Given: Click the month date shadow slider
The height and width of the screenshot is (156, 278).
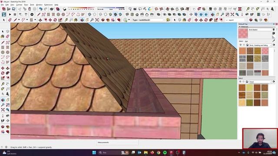Looking at the screenshot, I should 81,8.
